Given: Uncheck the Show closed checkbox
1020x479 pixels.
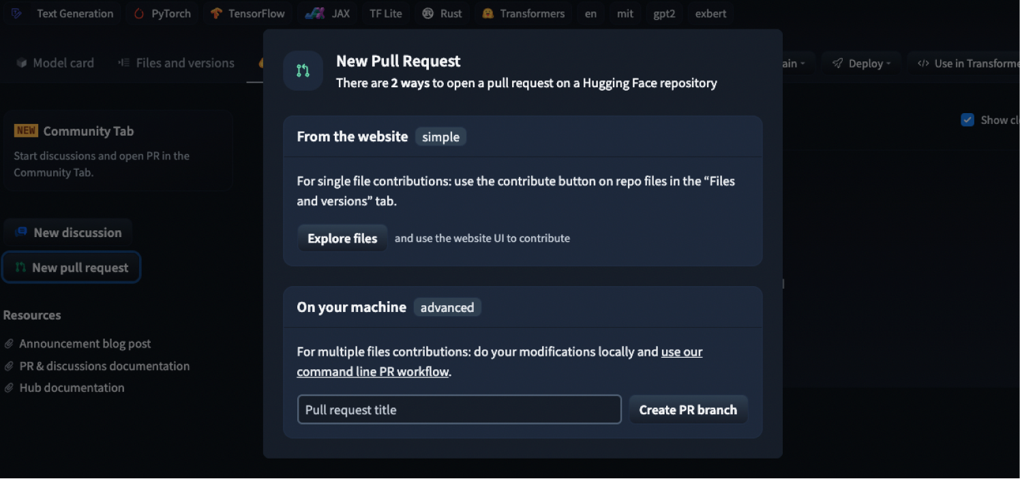Looking at the screenshot, I should 967,119.
